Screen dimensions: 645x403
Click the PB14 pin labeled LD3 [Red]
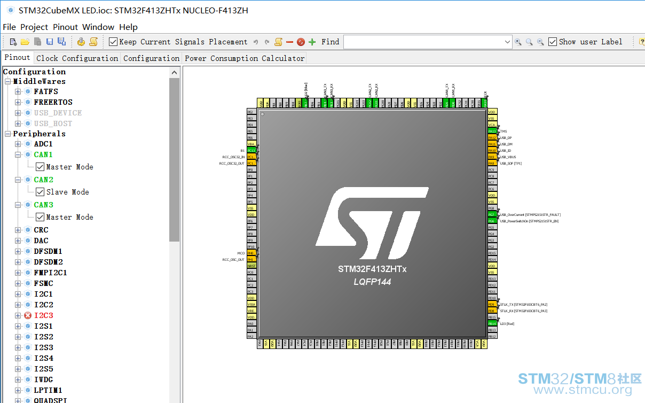492,323
